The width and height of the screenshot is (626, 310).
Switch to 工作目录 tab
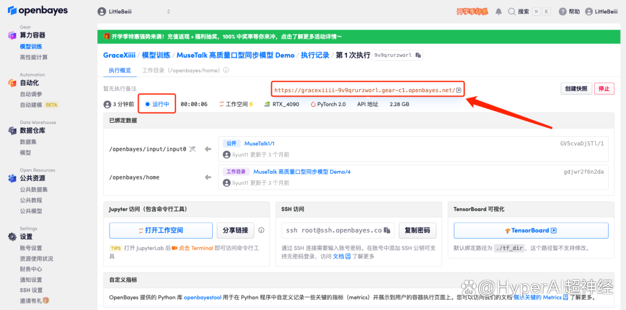(x=181, y=70)
